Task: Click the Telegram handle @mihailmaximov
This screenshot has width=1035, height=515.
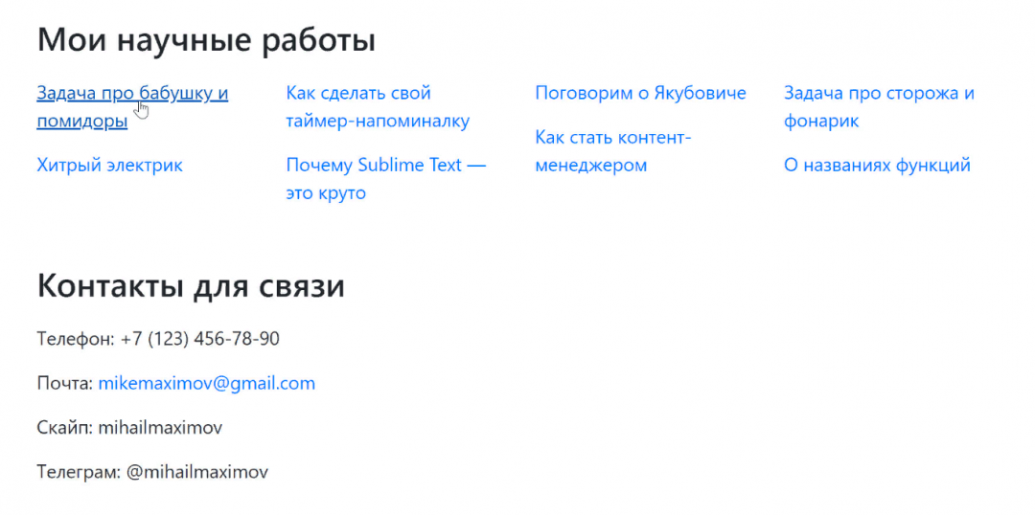Action: (x=197, y=472)
